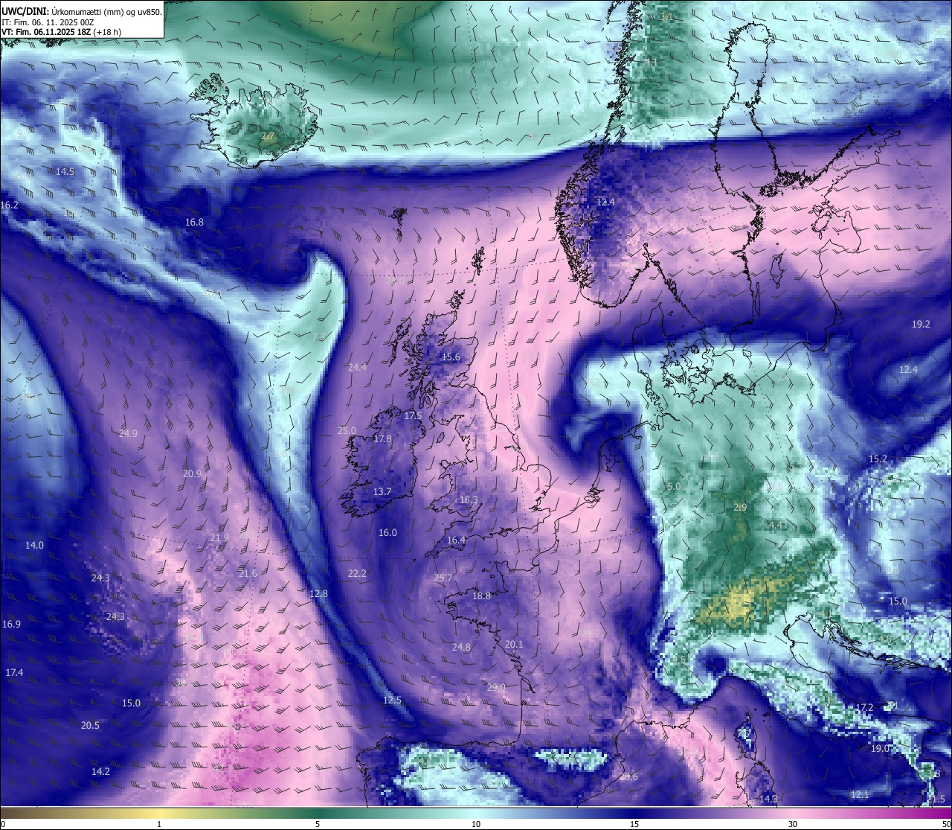The width and height of the screenshot is (952, 830).
Task: Click the 25.0 value west of Ireland
Action: click(x=347, y=430)
